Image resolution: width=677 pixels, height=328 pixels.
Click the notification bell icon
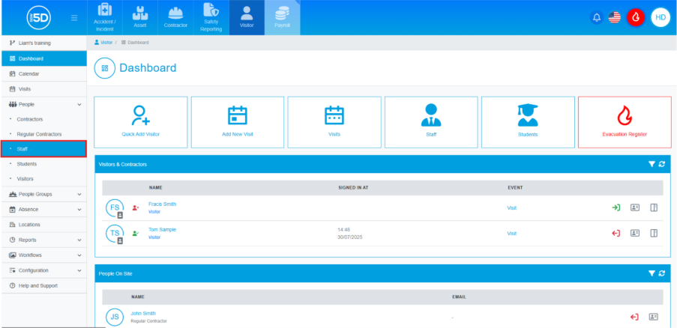[597, 17]
